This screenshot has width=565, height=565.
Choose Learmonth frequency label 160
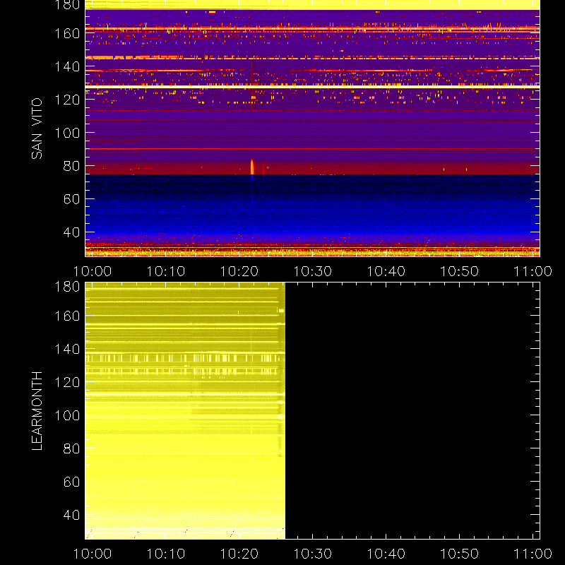(x=67, y=316)
